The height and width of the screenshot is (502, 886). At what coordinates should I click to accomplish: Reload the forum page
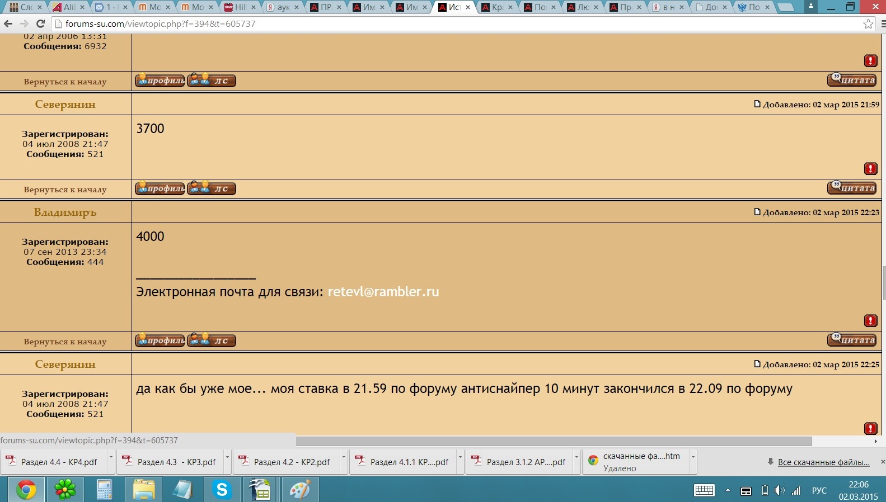(x=40, y=23)
